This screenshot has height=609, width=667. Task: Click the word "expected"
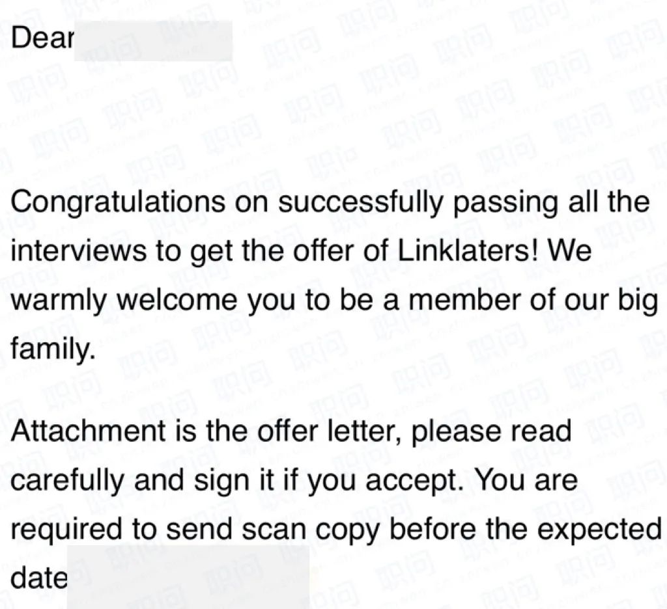coord(595,530)
